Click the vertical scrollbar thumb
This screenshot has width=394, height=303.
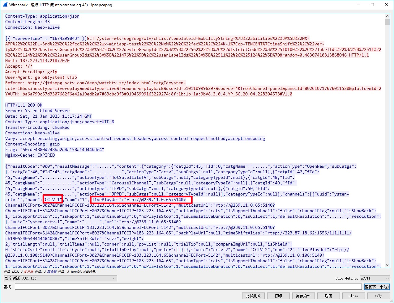click(x=388, y=22)
